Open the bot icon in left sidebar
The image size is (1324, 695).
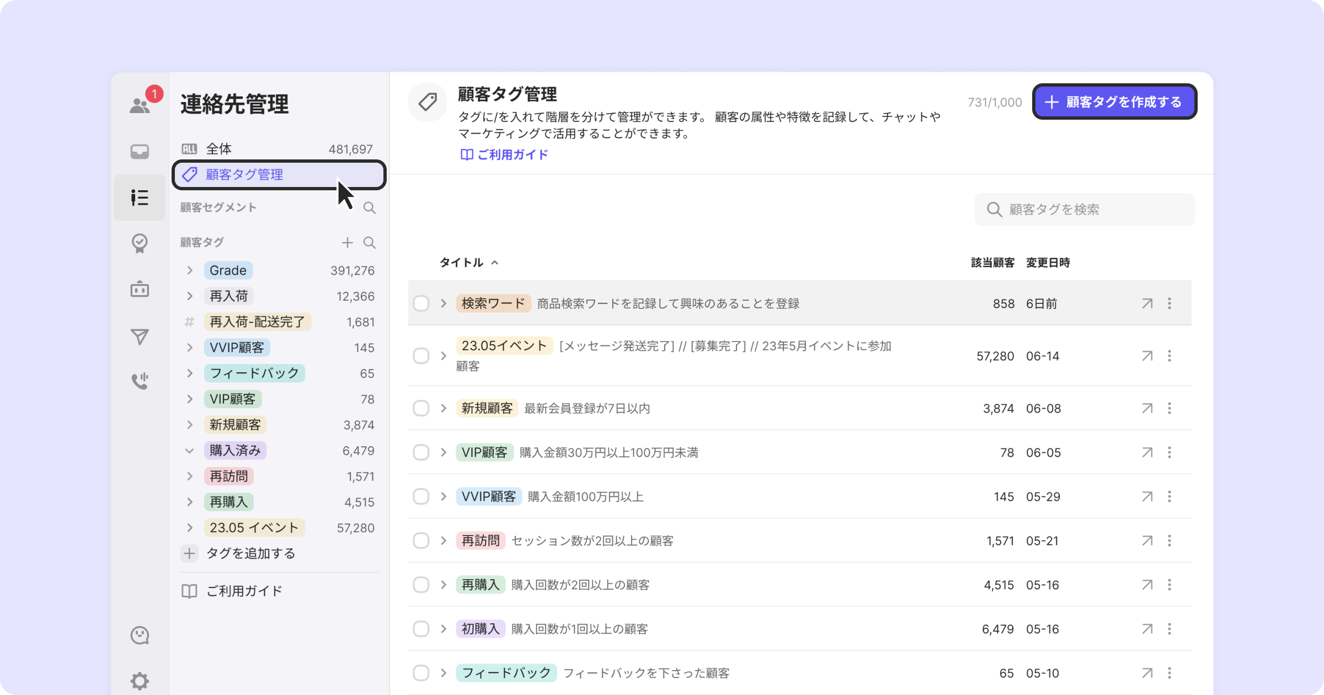[x=140, y=289]
